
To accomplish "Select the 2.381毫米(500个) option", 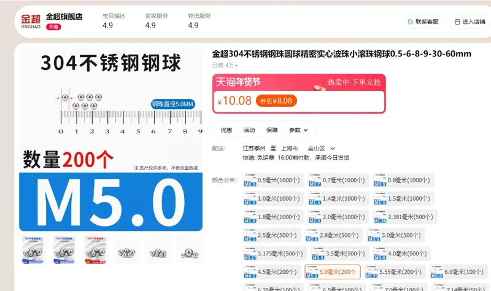I will (405, 217).
